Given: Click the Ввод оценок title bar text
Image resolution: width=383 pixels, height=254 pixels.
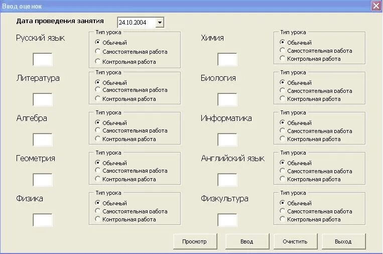Looking at the screenshot, I should [x=22, y=6].
